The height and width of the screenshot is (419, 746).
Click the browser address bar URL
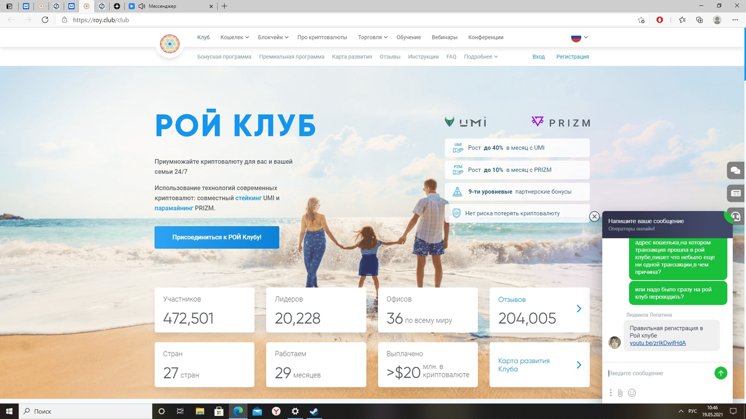point(101,20)
